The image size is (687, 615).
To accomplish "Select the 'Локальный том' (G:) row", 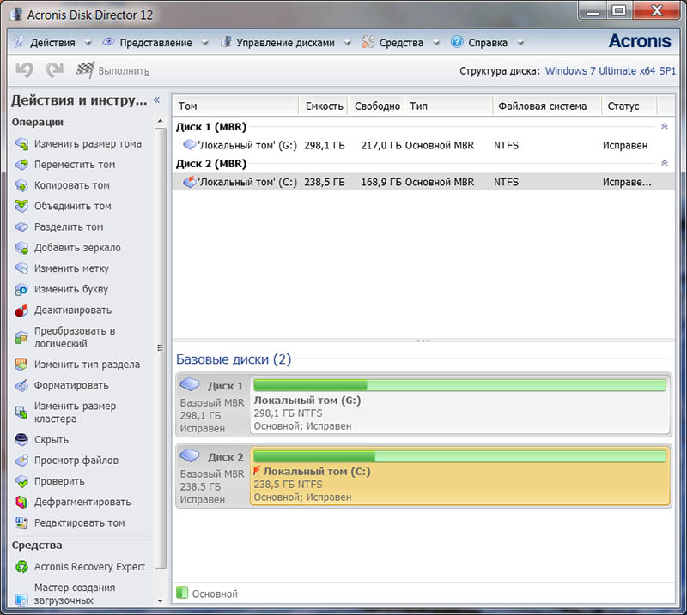I will pos(423,145).
